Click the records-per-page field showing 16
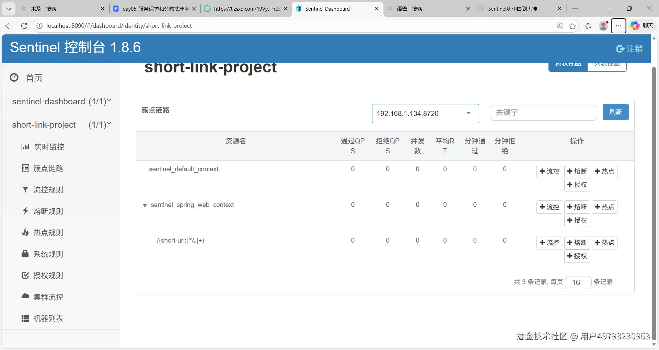Image resolution: width=659 pixels, height=350 pixels. (578, 282)
